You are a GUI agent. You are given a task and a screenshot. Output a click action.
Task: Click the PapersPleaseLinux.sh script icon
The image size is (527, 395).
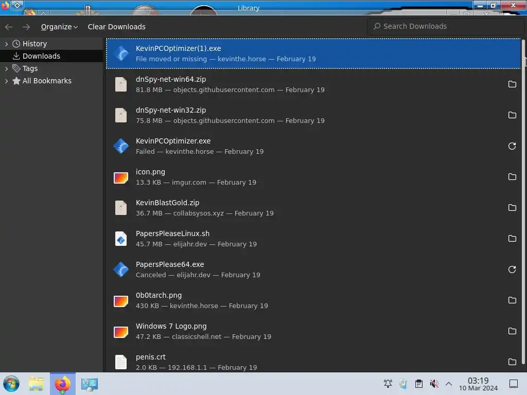(x=121, y=239)
